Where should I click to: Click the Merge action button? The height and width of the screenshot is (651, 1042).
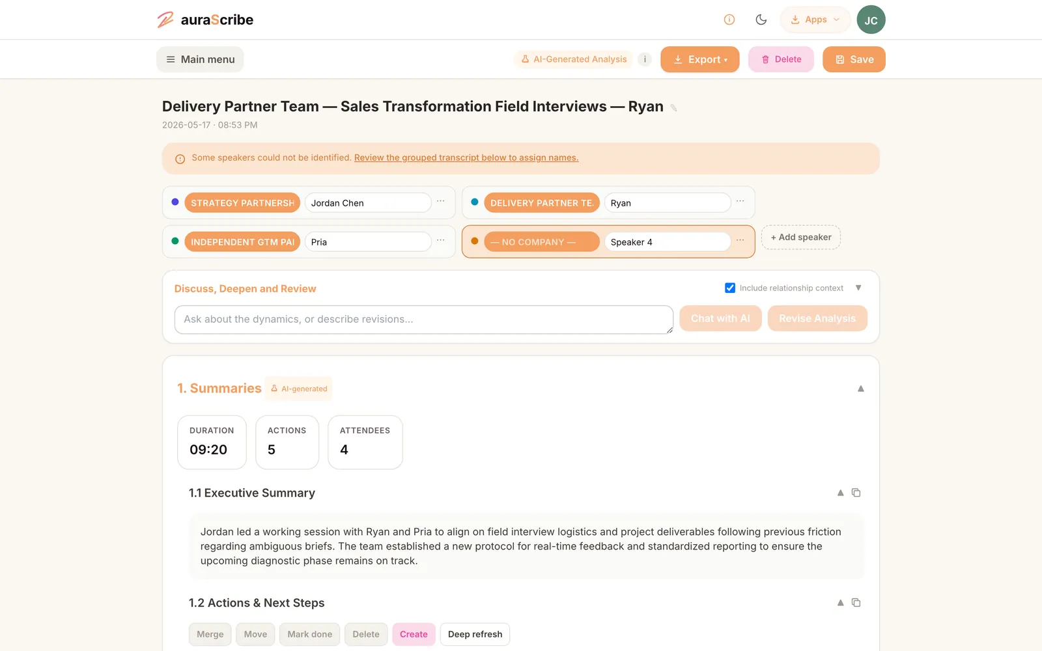pos(210,634)
